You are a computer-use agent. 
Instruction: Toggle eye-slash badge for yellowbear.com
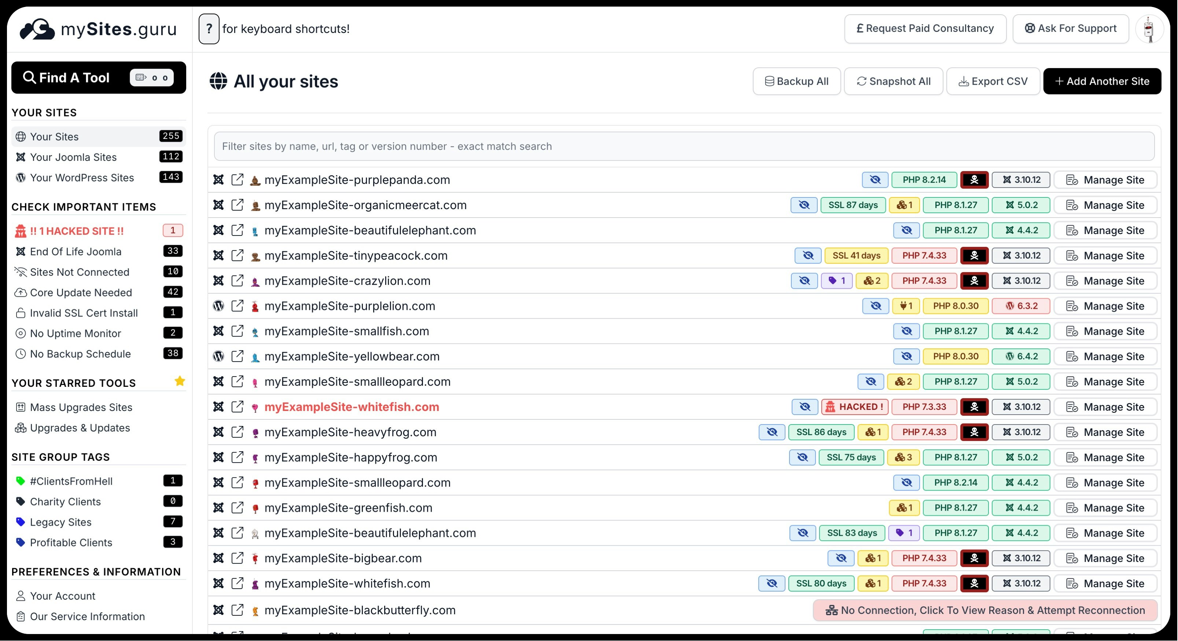[x=906, y=356]
